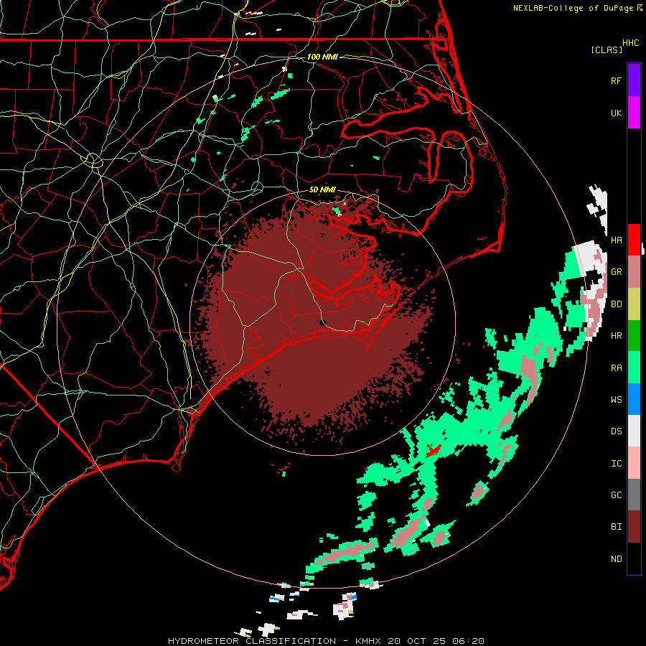646x646 pixels.
Task: Click the "RA" legend label
Action: (x=616, y=368)
